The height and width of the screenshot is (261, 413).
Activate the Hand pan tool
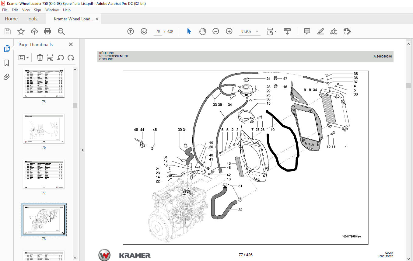tap(202, 31)
